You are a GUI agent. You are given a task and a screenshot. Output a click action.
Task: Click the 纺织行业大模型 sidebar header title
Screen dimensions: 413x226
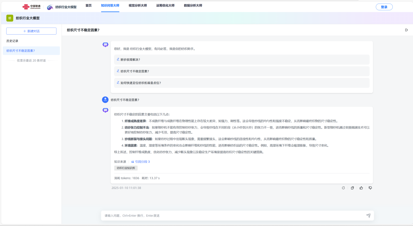[28, 18]
